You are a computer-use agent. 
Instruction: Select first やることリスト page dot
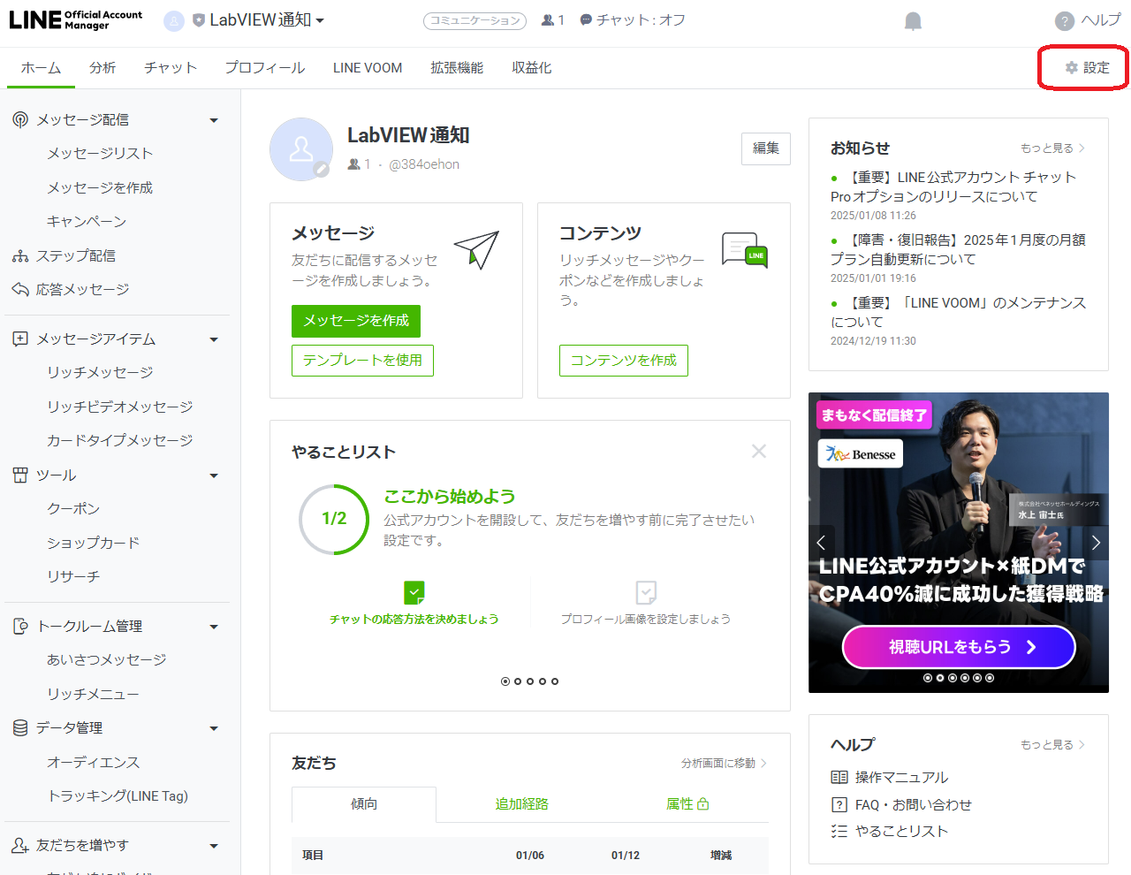(x=505, y=681)
